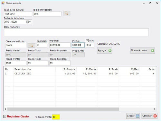
Task: Open the invoice date calendar dropdown
Action: pyautogui.click(x=29, y=22)
